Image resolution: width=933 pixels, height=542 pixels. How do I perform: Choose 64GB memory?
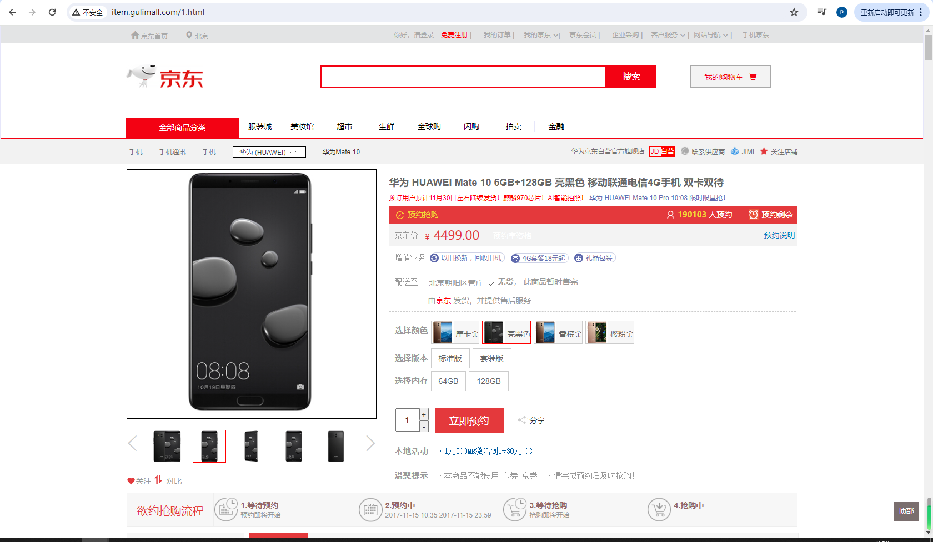[x=448, y=381]
